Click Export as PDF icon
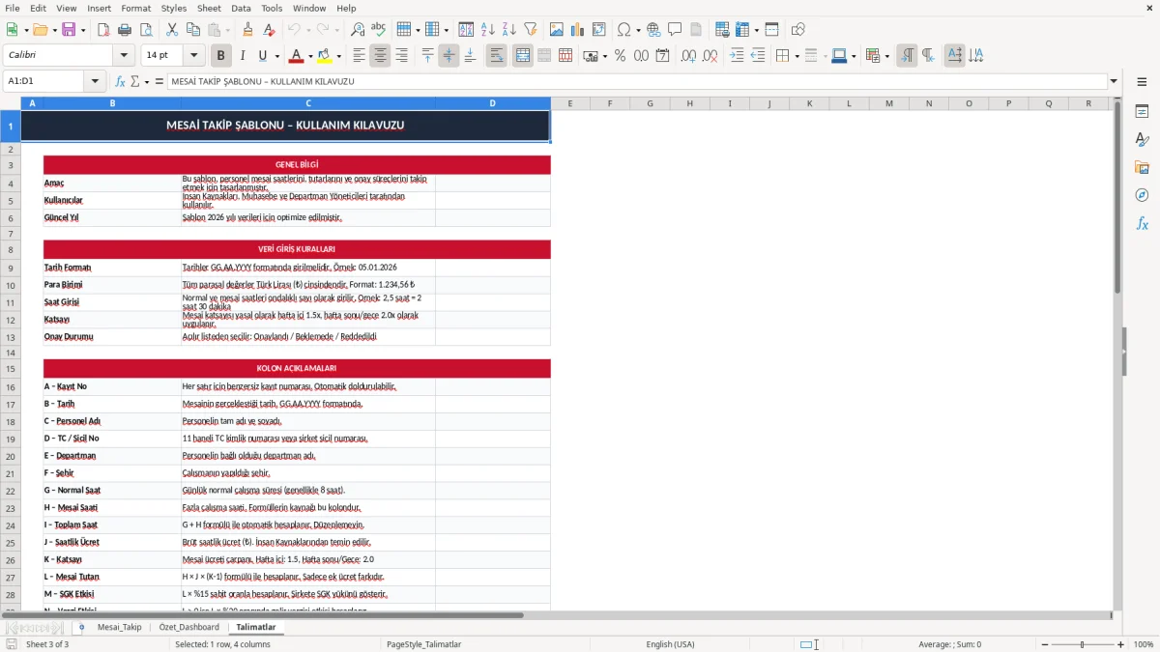 103,30
